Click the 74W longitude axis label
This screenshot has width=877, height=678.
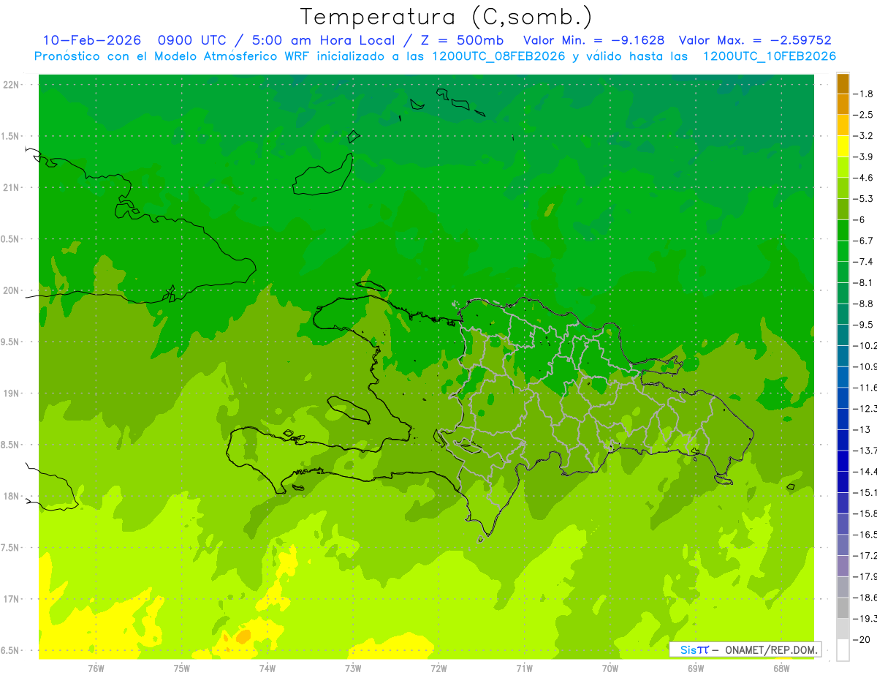[x=267, y=668]
